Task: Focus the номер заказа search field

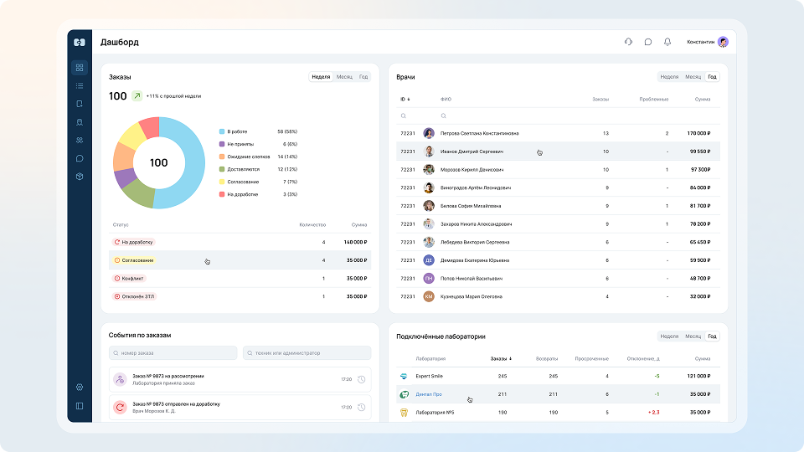Action: pos(173,353)
